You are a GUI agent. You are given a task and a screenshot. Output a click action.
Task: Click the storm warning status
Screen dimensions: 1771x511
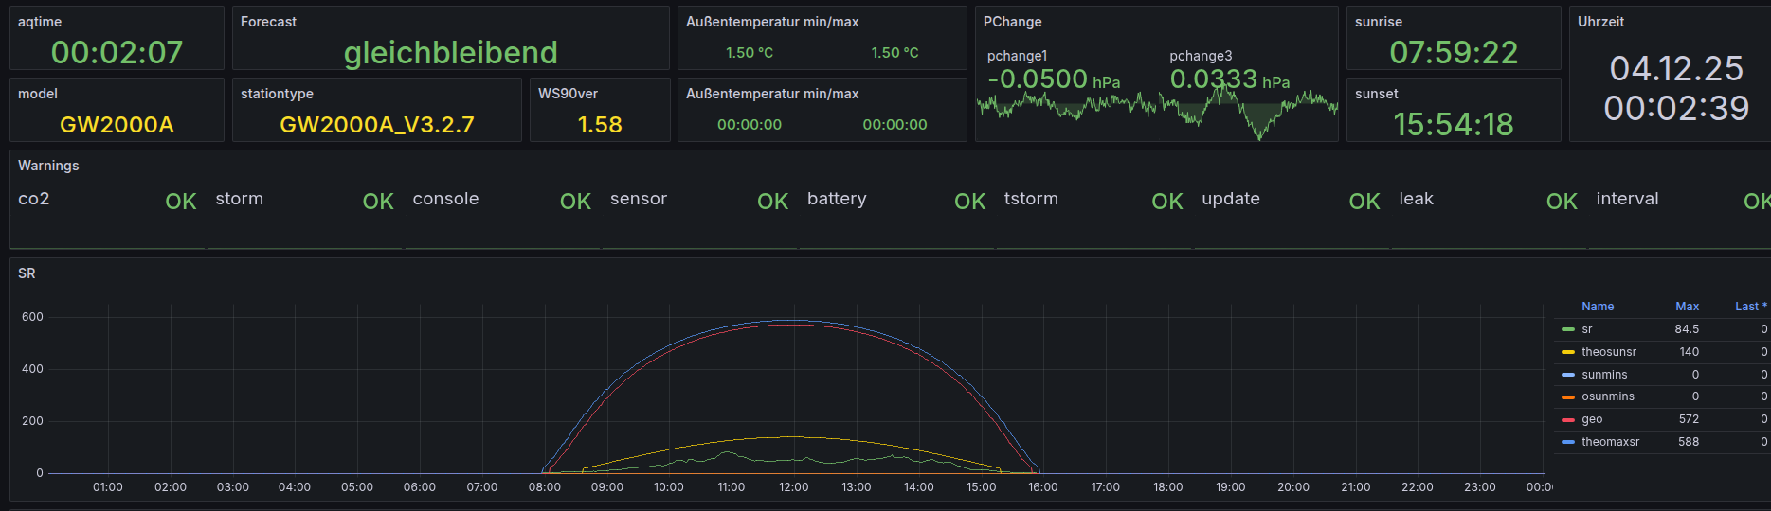378,202
